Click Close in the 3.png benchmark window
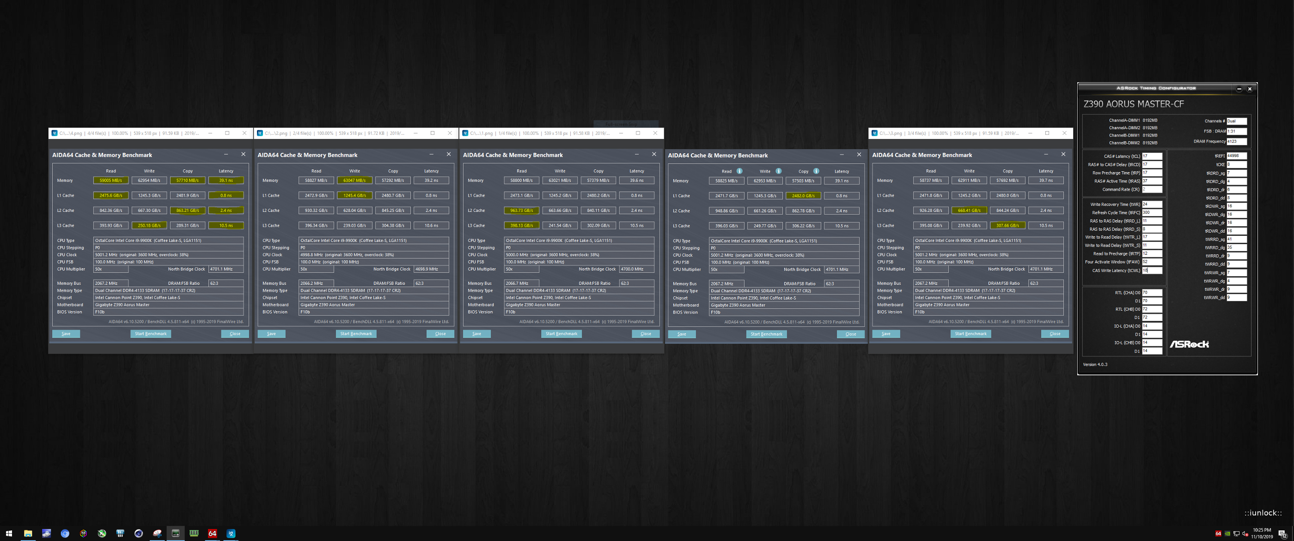This screenshot has width=1294, height=541. click(1055, 334)
